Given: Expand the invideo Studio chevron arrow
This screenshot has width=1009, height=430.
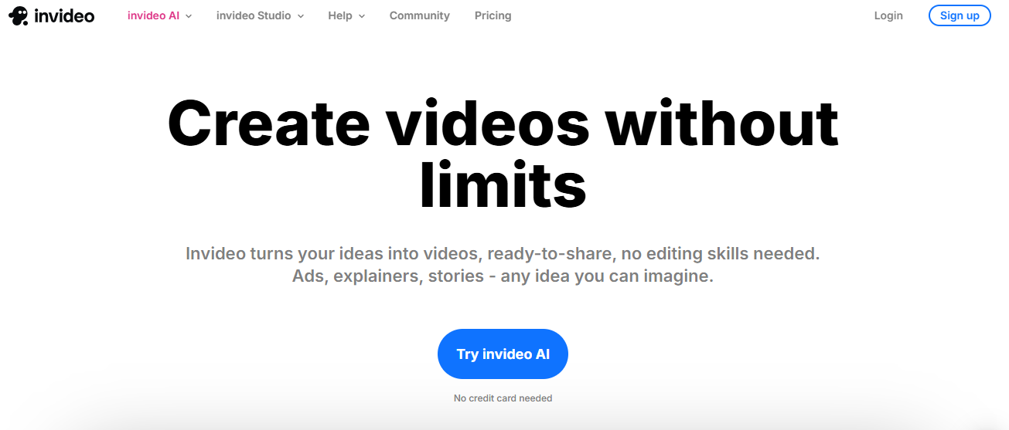Looking at the screenshot, I should coord(300,16).
